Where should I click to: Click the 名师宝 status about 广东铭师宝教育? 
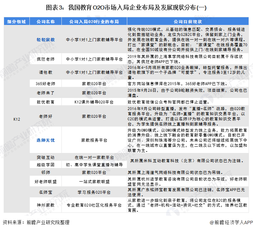[x=186, y=192]
